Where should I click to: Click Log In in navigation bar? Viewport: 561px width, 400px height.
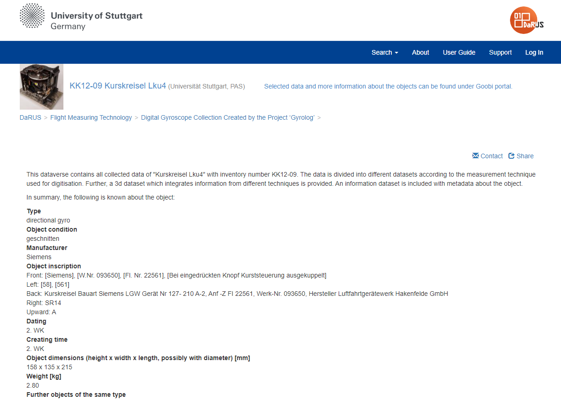(x=534, y=52)
